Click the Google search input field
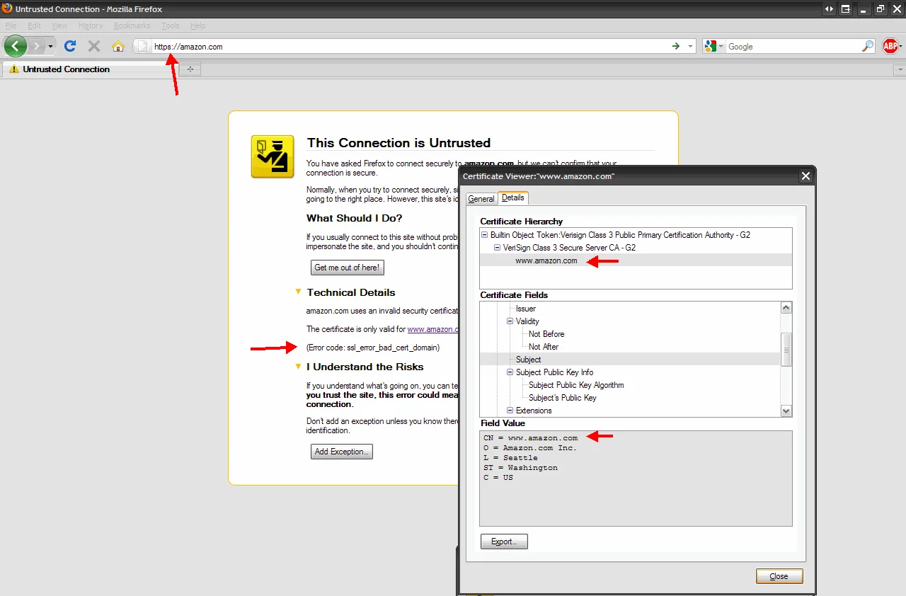This screenshot has height=596, width=906. pyautogui.click(x=793, y=47)
